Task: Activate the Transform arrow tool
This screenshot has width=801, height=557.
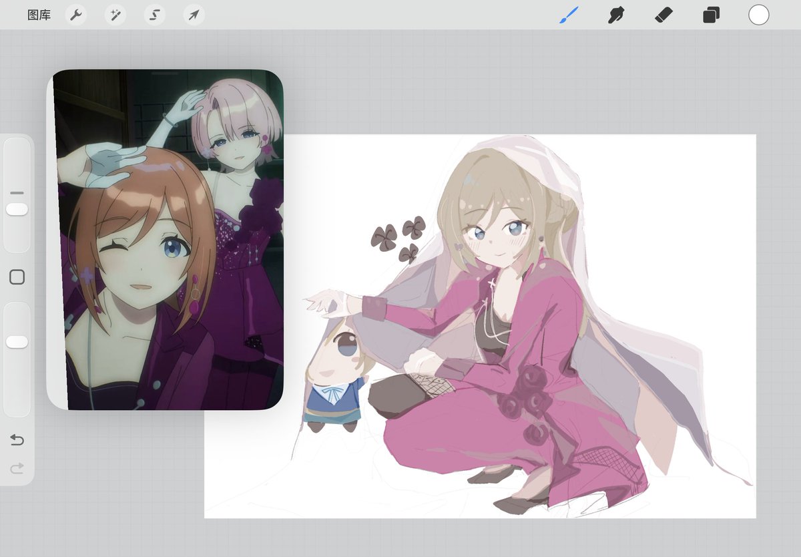Action: (194, 15)
